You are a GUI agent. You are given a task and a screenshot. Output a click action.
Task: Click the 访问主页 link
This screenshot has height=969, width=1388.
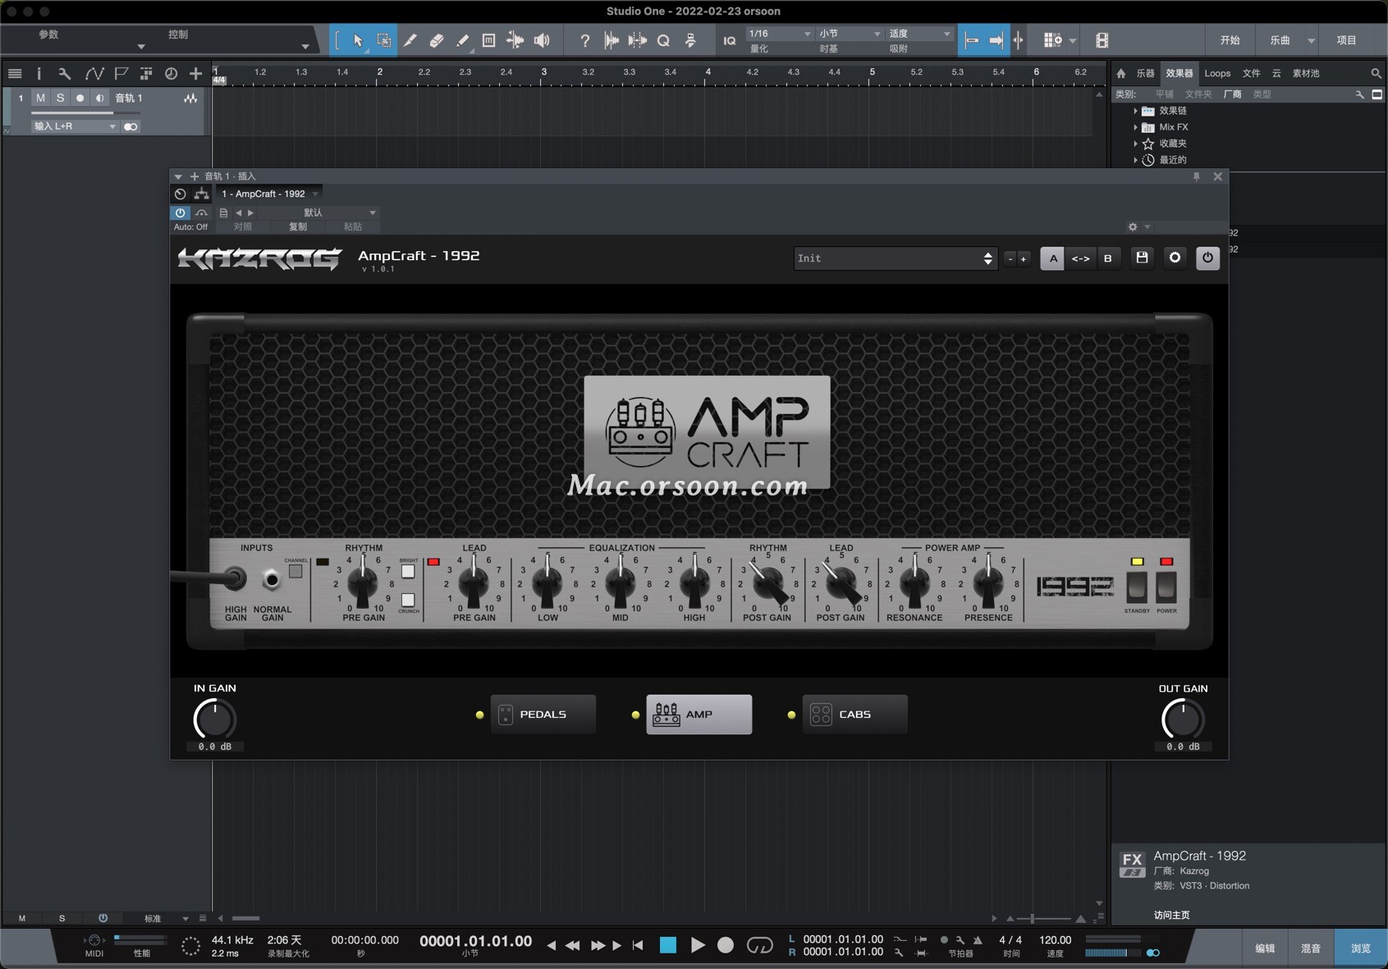[1171, 915]
